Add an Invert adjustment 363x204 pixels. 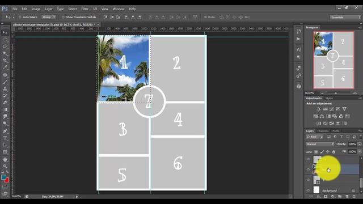click(319, 124)
